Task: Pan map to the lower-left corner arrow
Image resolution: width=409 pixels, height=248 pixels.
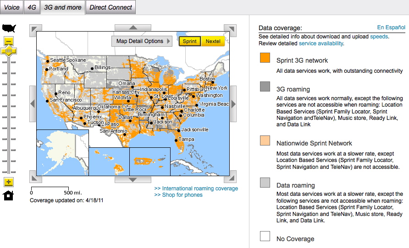Action: tap(35, 177)
